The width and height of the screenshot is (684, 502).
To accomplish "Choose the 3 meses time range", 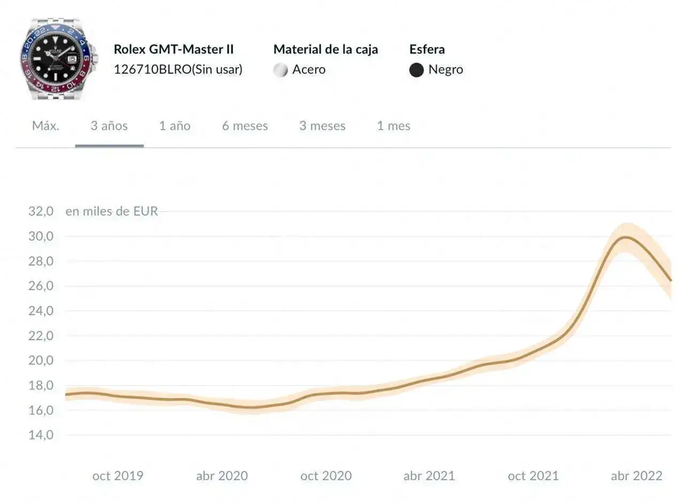I will (322, 126).
